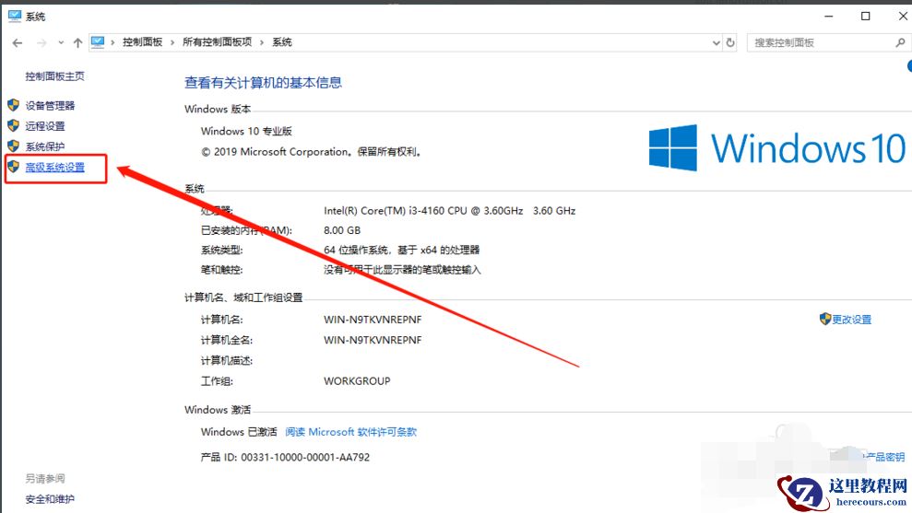Image resolution: width=912 pixels, height=513 pixels.
Task: Open the 控制面板 breadcrumb
Action: 143,41
